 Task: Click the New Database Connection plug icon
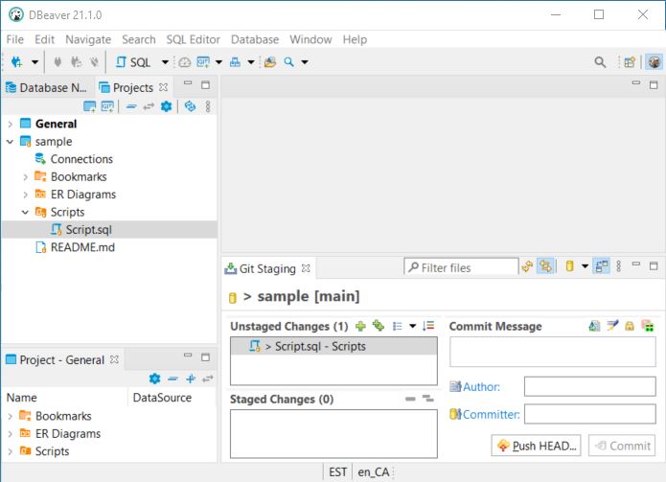[x=16, y=62]
